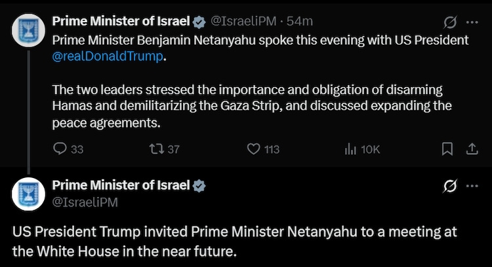Viewport: 492px width, 267px height.
Task: Open the White House meeting post text
Action: coord(234,241)
